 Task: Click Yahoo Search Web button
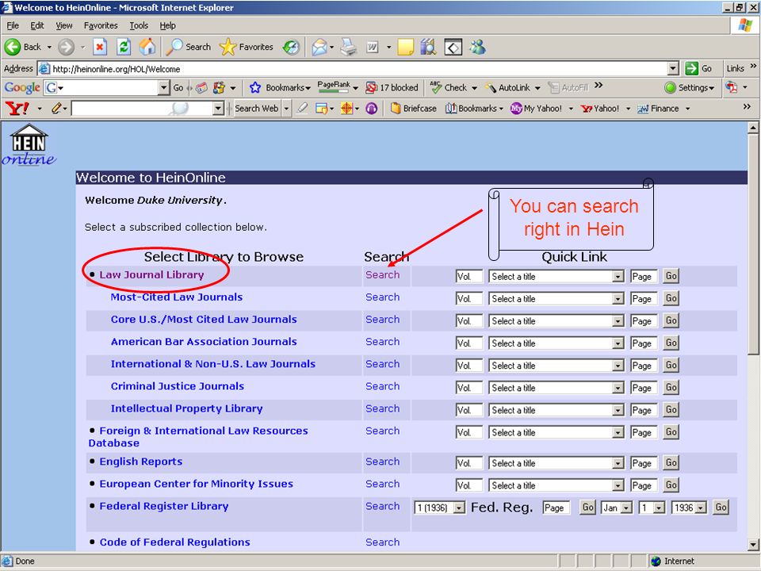coord(256,109)
